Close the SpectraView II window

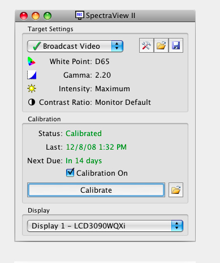pyautogui.click(x=24, y=16)
